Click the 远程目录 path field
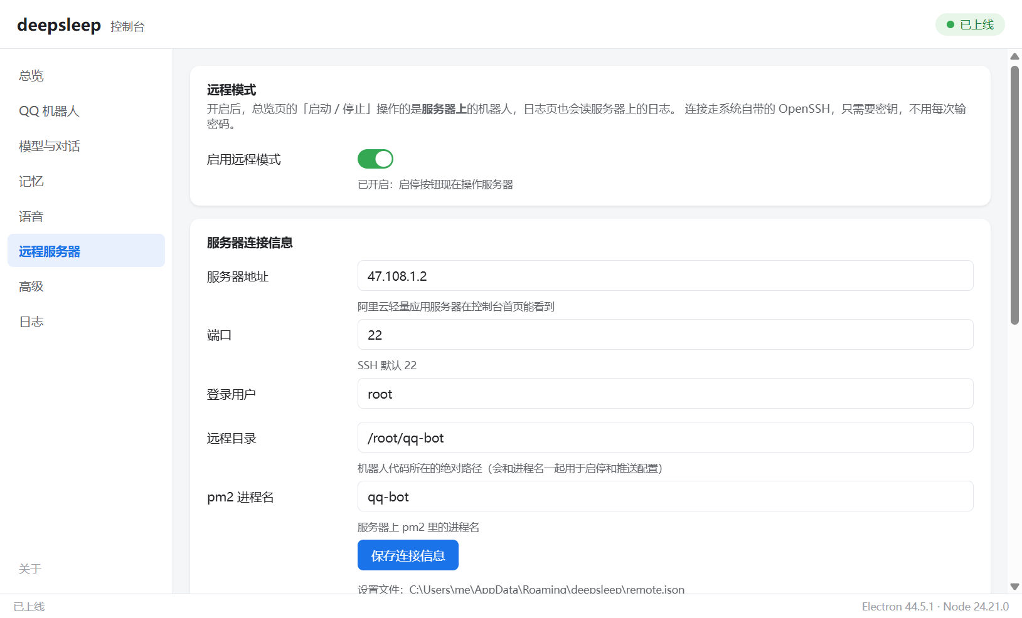1022x618 pixels. 665,437
